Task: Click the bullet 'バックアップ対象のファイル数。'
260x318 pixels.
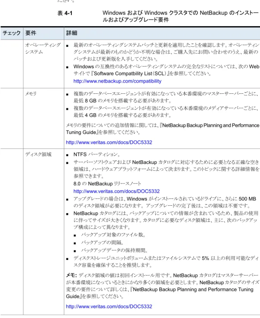Action: tap(113, 235)
